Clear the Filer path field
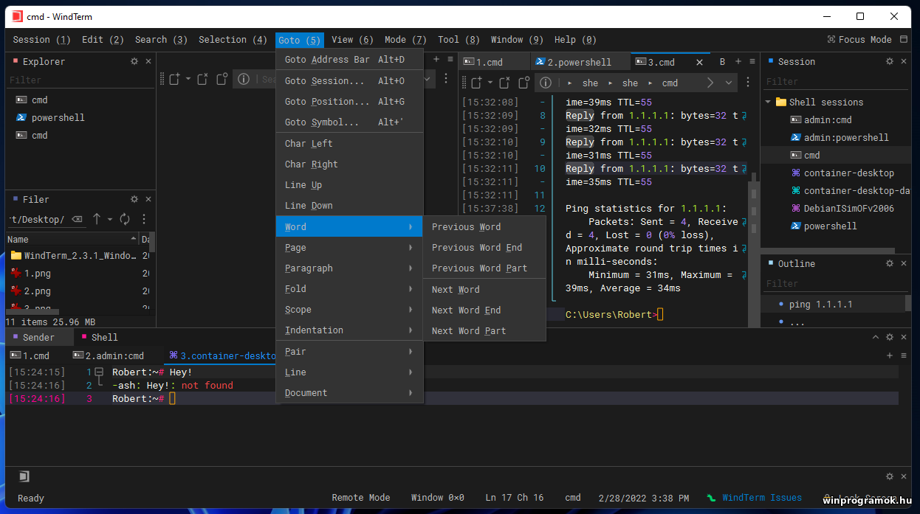920x514 pixels. pos(77,219)
